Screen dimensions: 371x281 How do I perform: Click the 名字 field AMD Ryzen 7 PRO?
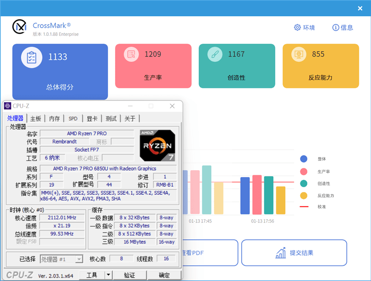click(87, 134)
